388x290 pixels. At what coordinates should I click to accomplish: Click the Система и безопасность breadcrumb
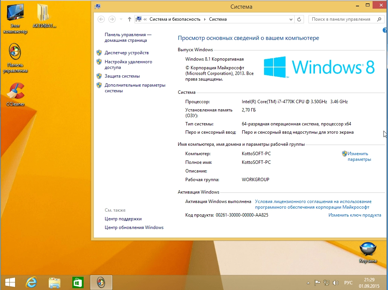[x=175, y=19]
